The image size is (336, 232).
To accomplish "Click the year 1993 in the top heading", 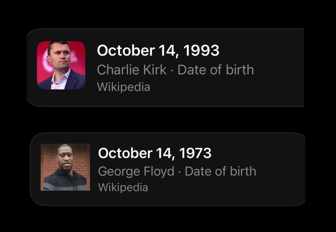I will 201,50.
